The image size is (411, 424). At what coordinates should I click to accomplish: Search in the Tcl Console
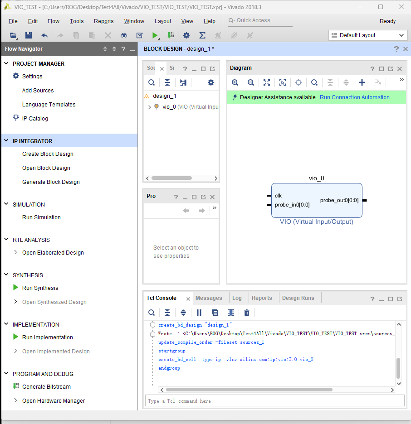(x=152, y=313)
